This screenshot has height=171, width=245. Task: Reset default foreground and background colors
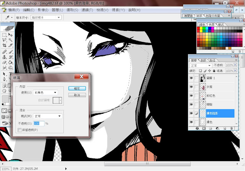[x=3, y=104]
